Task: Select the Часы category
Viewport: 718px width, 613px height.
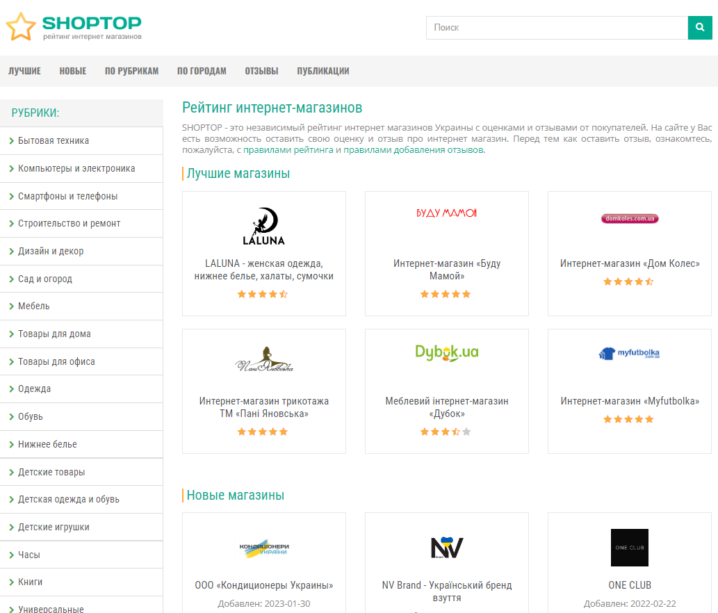Action: tap(81, 555)
